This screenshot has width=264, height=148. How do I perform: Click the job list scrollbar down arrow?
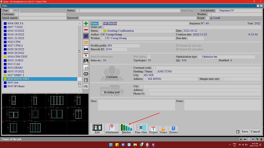tap(80, 90)
